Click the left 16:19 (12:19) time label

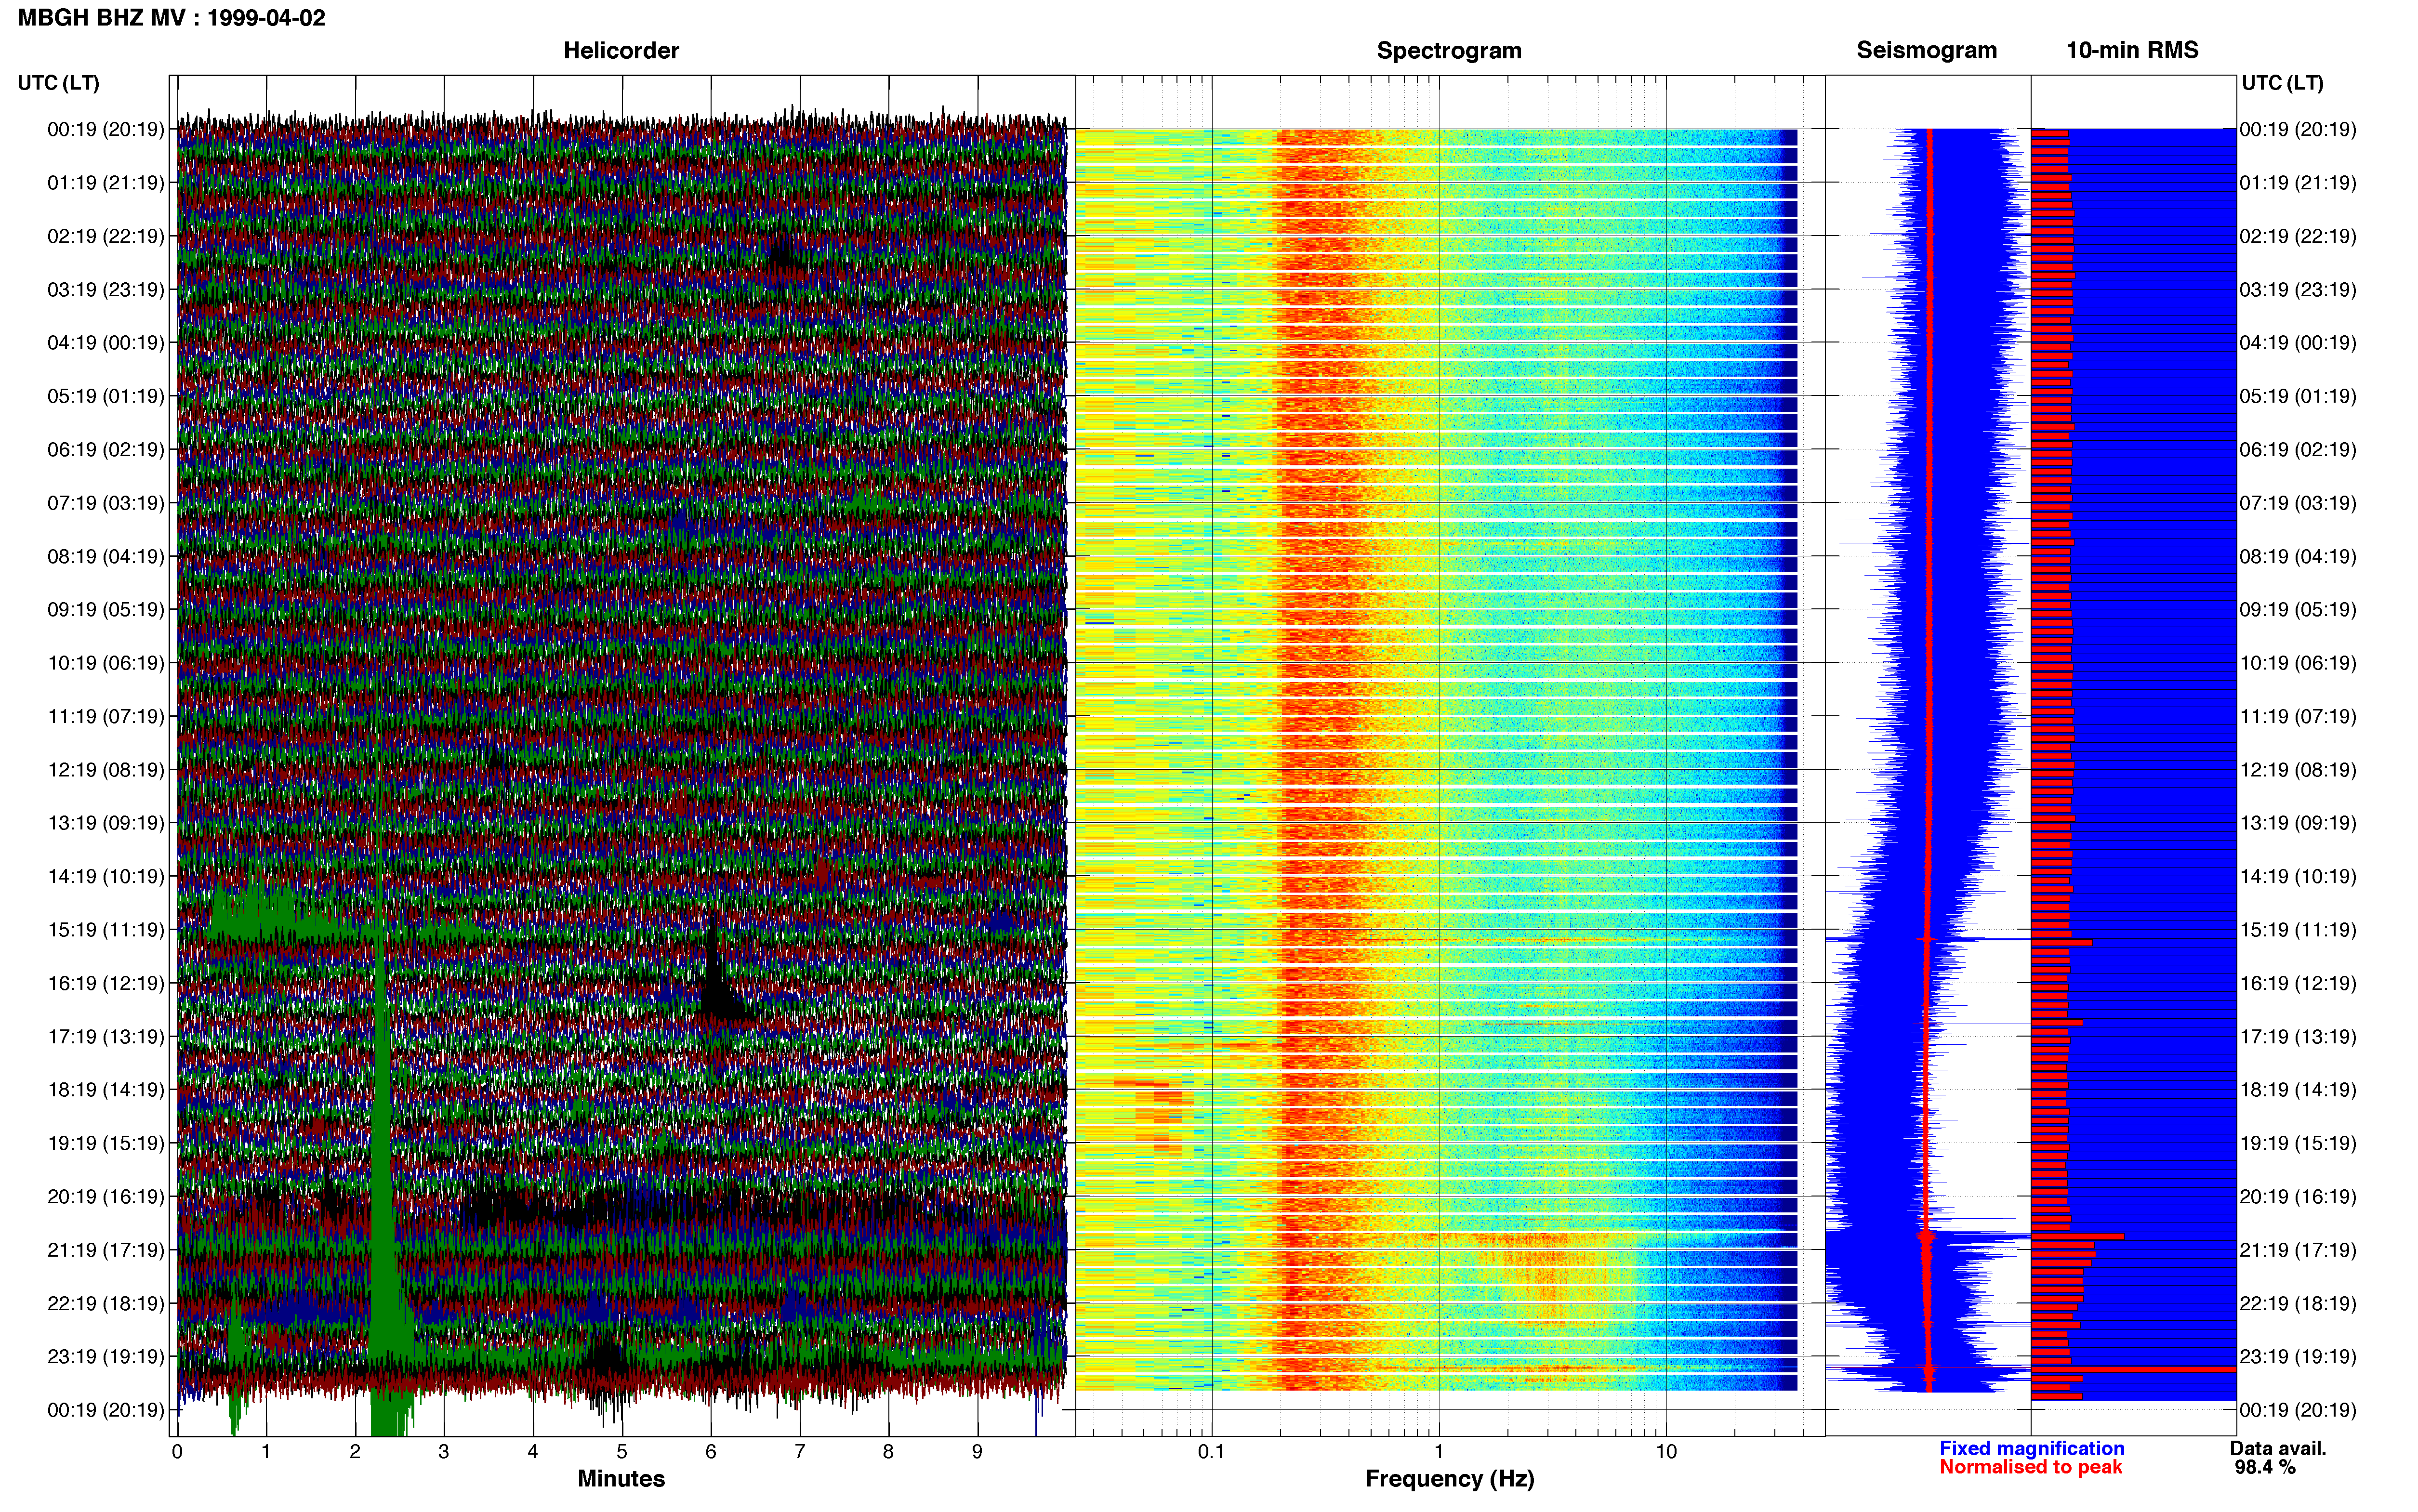pyautogui.click(x=106, y=983)
